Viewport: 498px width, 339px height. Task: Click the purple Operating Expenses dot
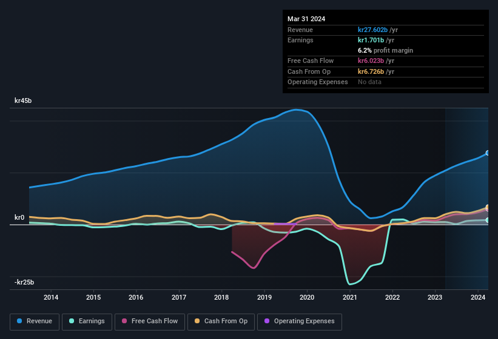pyautogui.click(x=268, y=321)
